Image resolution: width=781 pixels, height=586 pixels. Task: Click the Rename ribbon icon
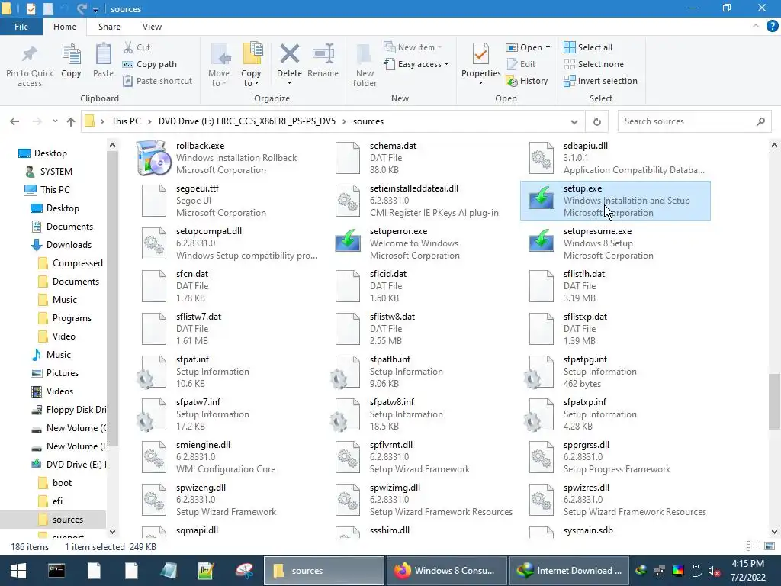tap(323, 54)
